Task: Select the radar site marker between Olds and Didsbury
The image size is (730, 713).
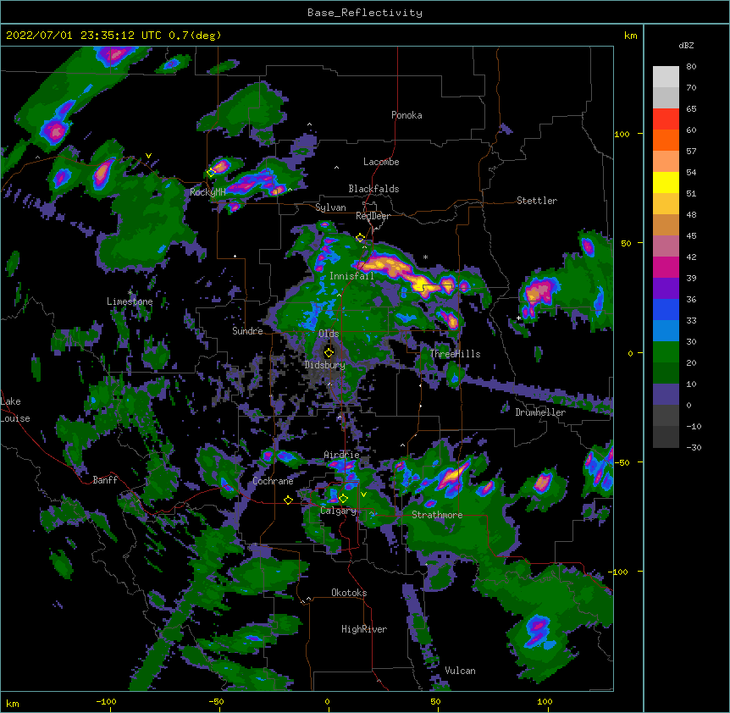Action: (x=329, y=352)
